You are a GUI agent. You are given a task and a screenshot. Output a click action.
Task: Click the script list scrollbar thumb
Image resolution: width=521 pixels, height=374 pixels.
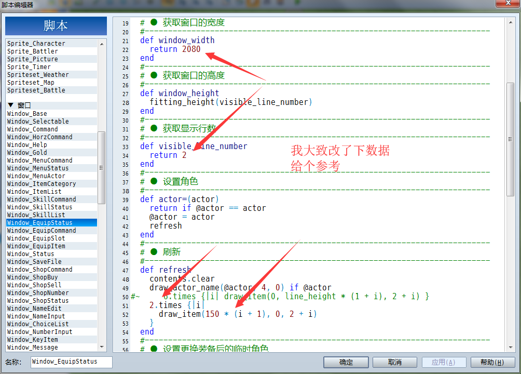pyautogui.click(x=102, y=167)
